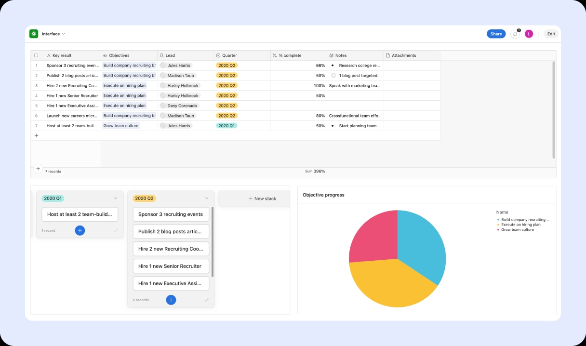Click the round add record button near 7 records
Screen dimensions: 586x346
(x=38, y=169)
